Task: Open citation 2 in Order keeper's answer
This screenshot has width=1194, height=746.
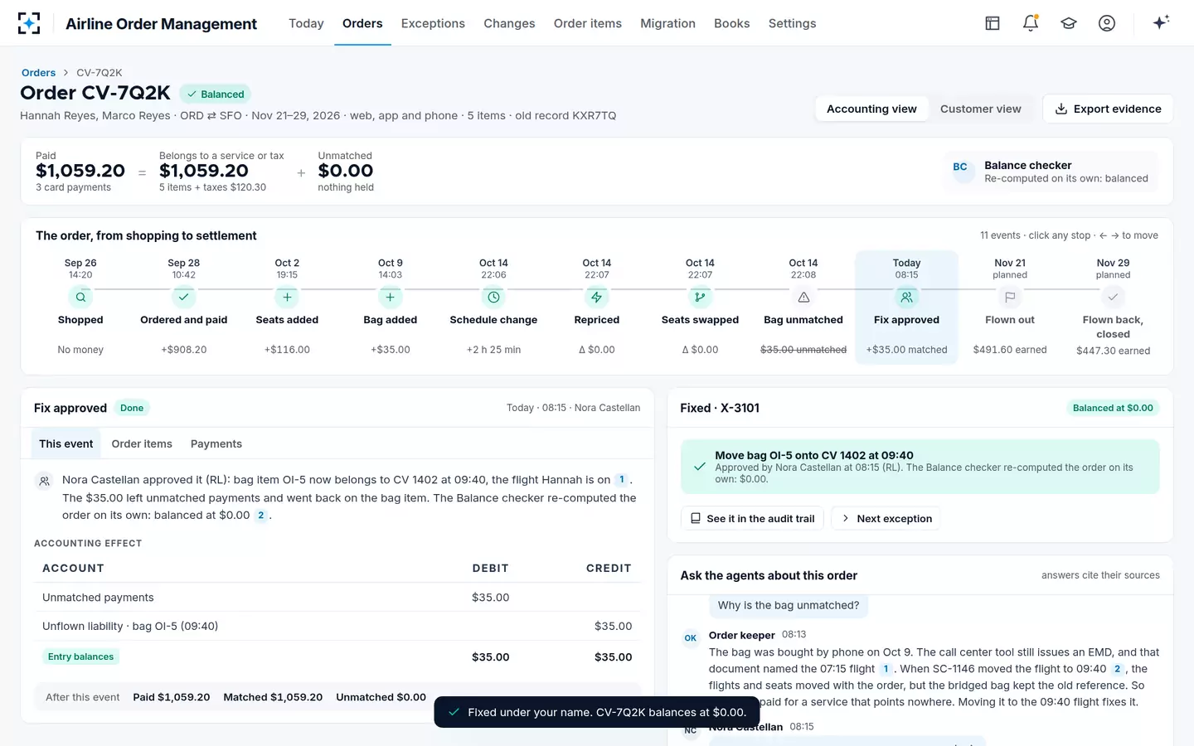Action: click(1118, 669)
